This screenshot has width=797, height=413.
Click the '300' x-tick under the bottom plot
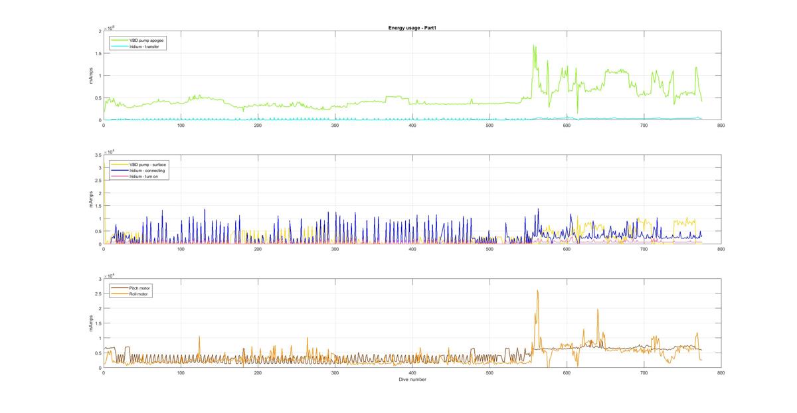point(335,372)
